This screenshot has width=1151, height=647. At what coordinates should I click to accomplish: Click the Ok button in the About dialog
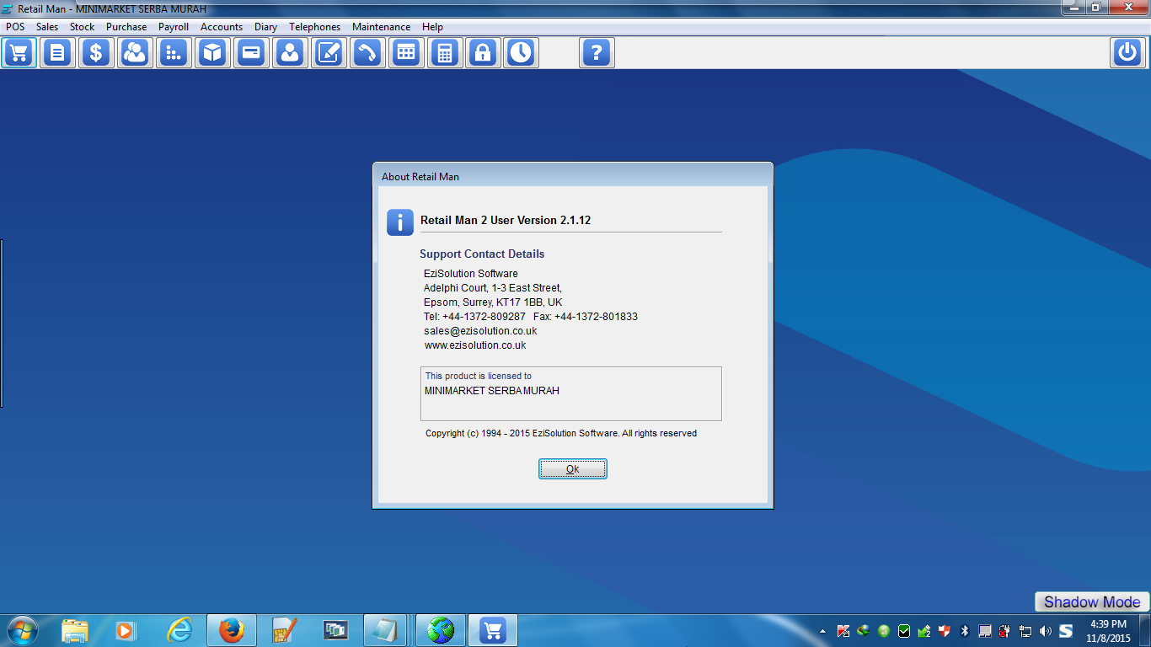pyautogui.click(x=573, y=469)
